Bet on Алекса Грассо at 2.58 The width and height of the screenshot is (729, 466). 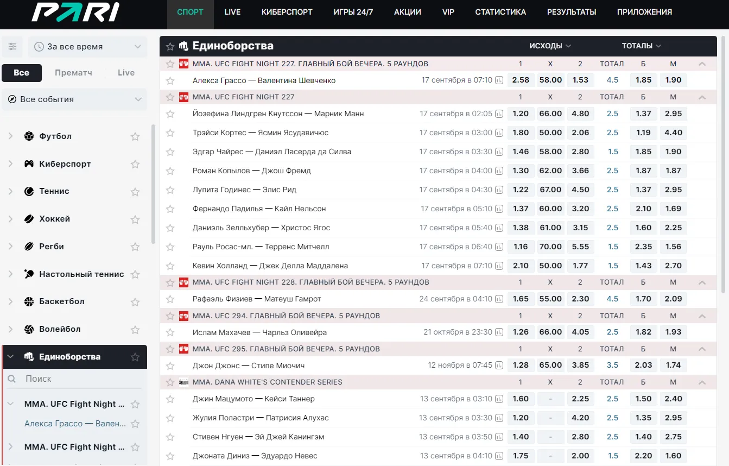coord(521,80)
